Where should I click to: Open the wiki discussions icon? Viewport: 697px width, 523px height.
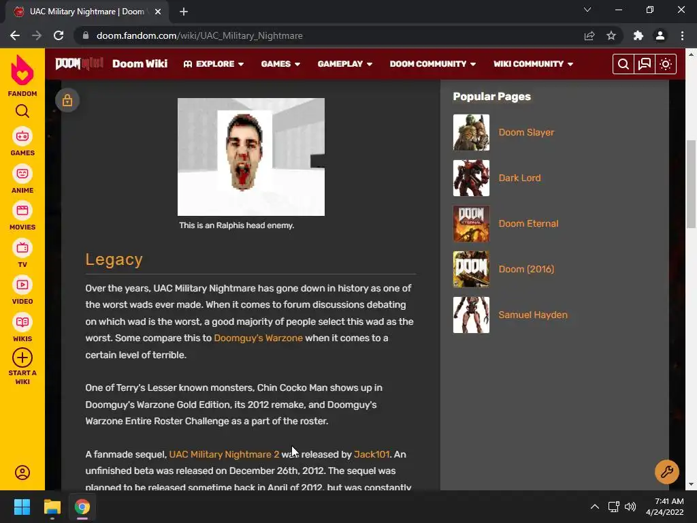tap(644, 64)
